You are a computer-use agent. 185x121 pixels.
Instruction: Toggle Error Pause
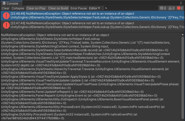pos(79,8)
